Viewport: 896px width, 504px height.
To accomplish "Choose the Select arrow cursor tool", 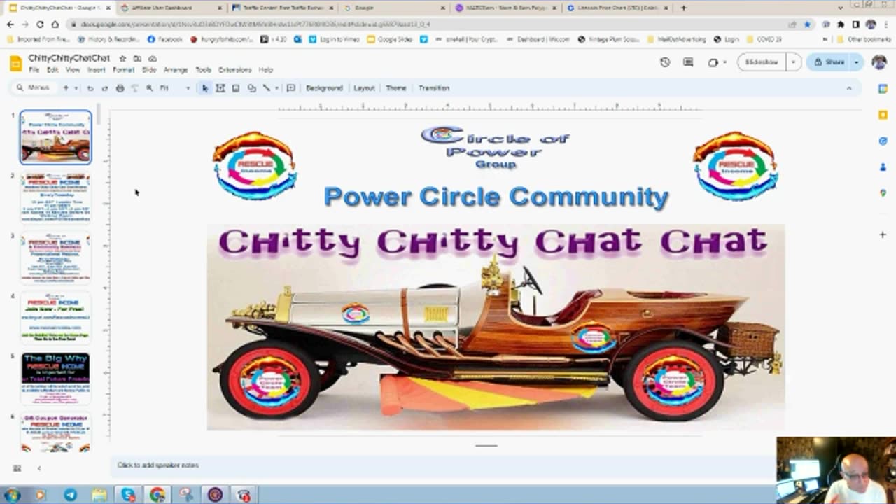I will pos(204,88).
